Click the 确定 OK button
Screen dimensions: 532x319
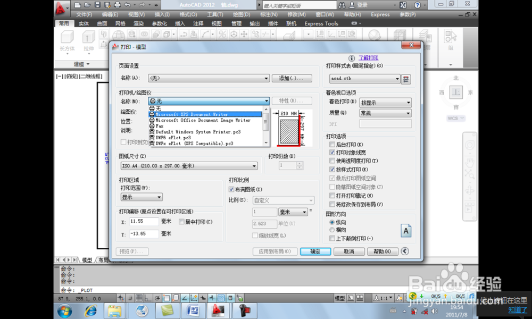tap(315, 251)
